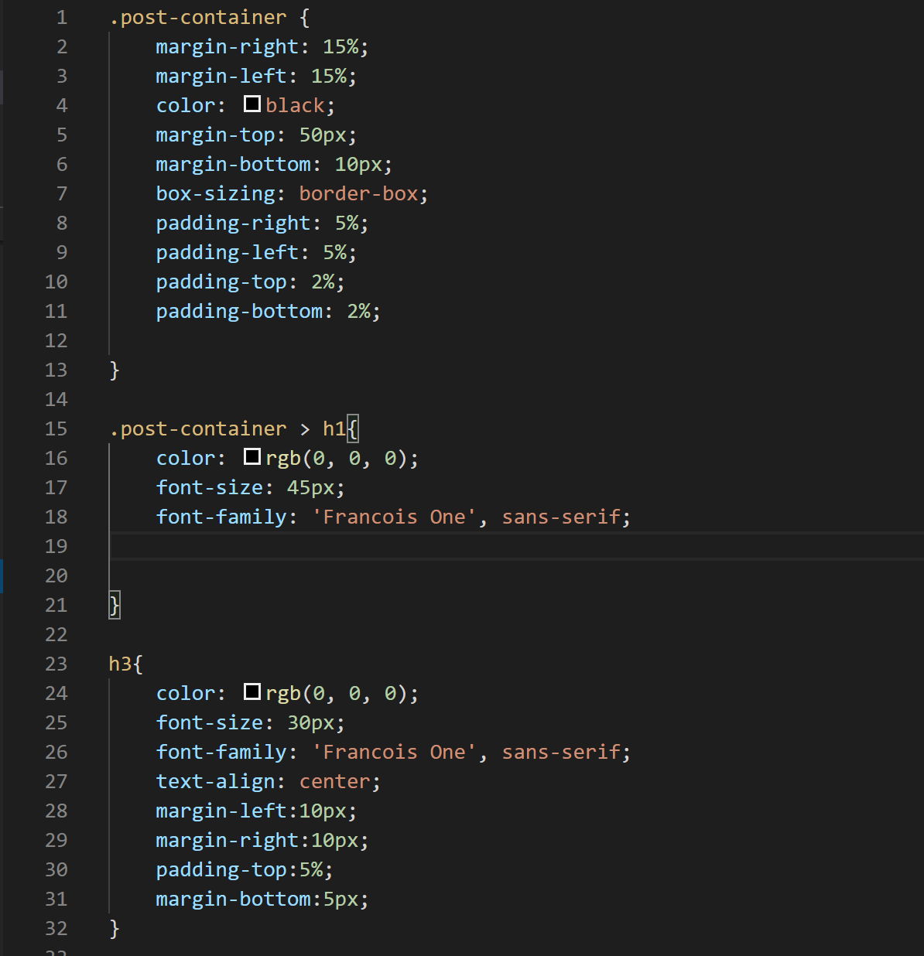924x956 pixels.
Task: Click 'rgb(0, 0, 0)' on line 16
Action: (x=337, y=458)
